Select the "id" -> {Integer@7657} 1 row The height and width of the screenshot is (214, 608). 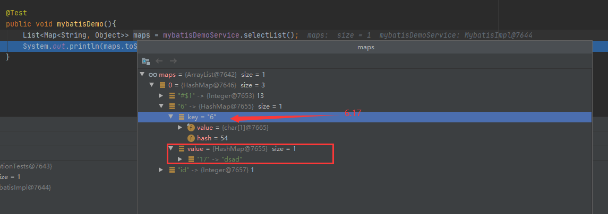(365, 170)
